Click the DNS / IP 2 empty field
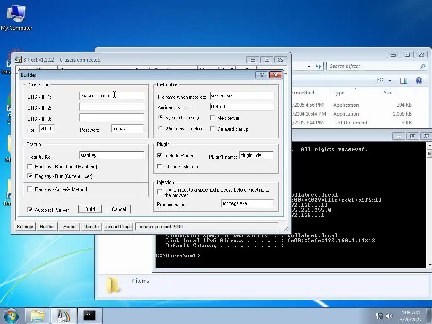 click(111, 107)
